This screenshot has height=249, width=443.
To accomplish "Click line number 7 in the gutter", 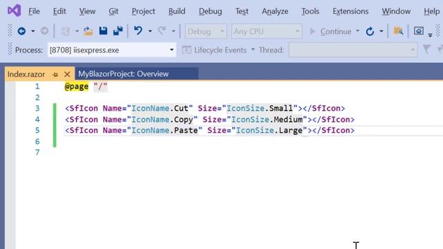I will [37, 152].
